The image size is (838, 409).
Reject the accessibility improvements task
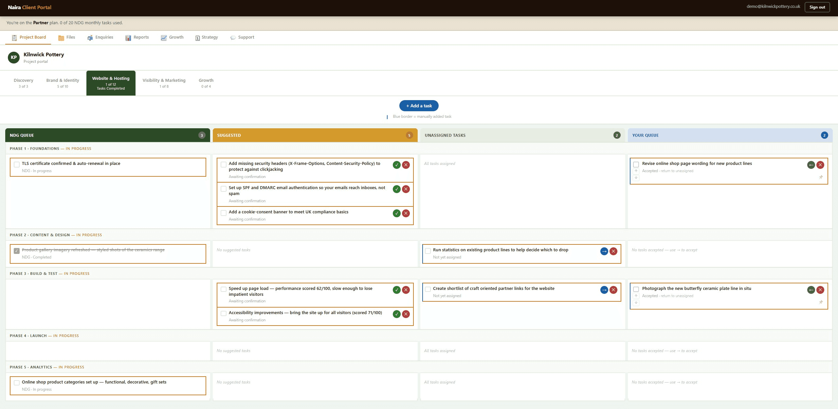point(406,314)
